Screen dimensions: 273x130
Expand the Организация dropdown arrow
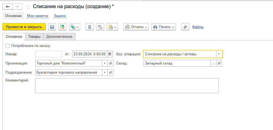coord(105,63)
